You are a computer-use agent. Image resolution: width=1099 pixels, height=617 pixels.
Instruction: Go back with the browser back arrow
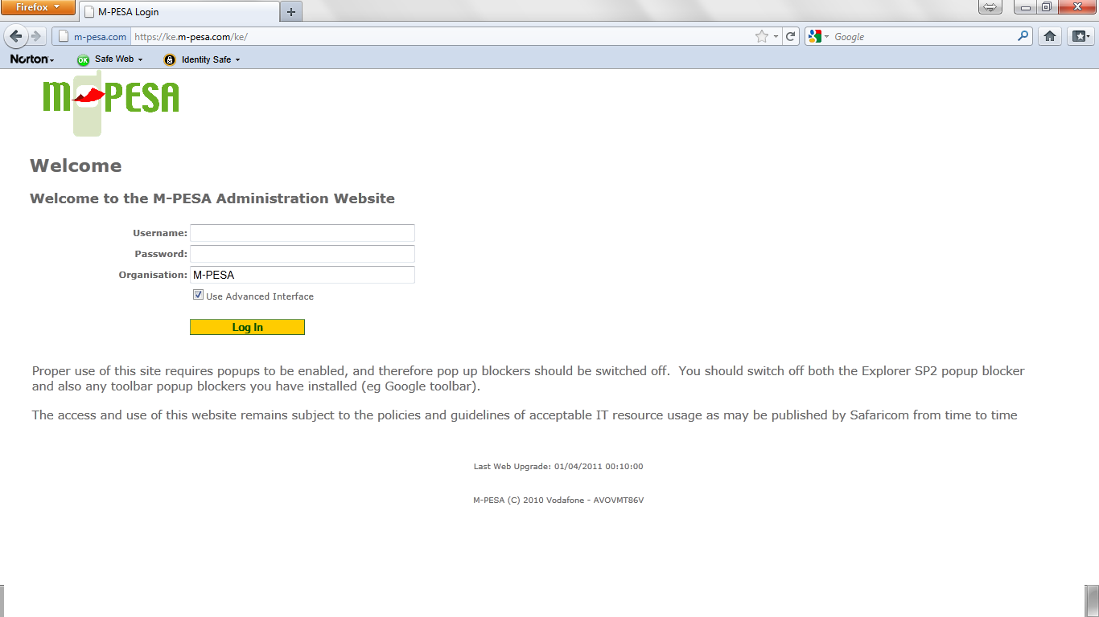[16, 36]
